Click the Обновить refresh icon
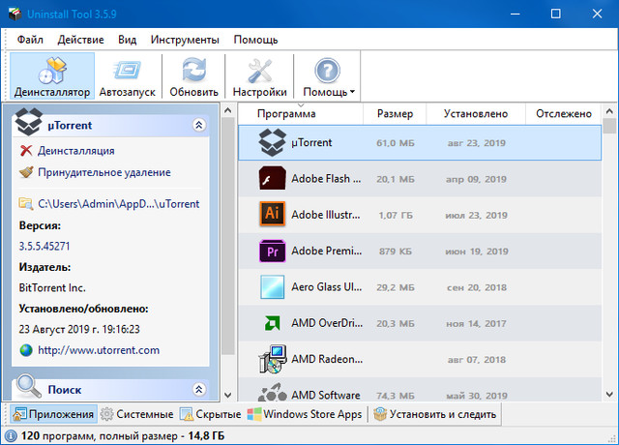Screen dimensions: 619x445 click(192, 76)
